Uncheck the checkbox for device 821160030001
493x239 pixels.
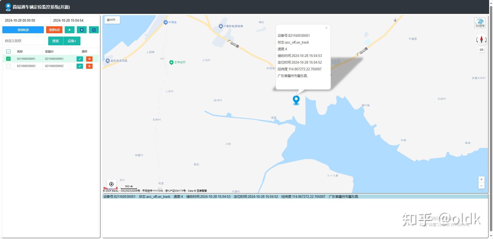point(8,58)
